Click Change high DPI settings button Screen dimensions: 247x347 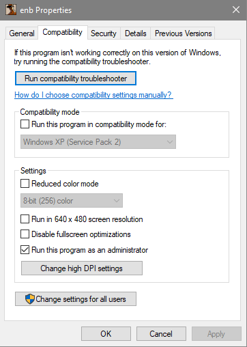(82, 268)
